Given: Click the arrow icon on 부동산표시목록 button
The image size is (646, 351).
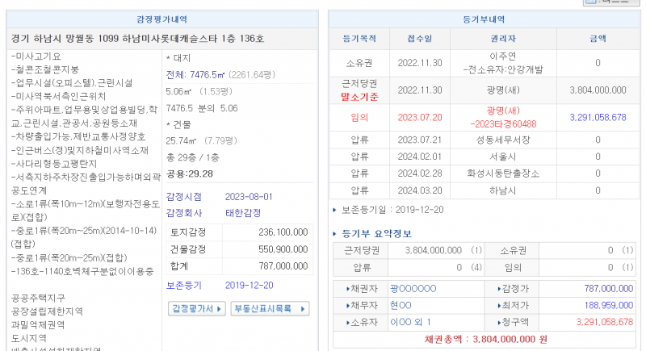Looking at the screenshot, I should click(x=303, y=308).
